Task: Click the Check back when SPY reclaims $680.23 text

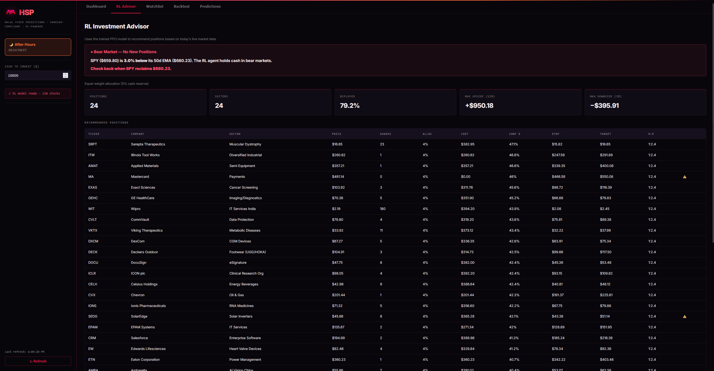Action: pyautogui.click(x=131, y=69)
